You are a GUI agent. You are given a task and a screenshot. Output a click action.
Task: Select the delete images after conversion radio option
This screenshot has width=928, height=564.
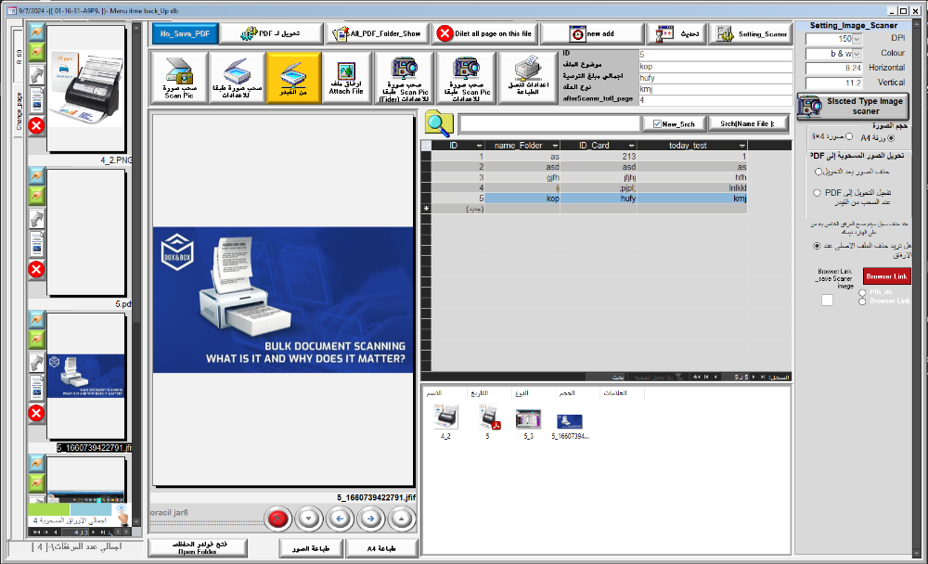[x=818, y=172]
